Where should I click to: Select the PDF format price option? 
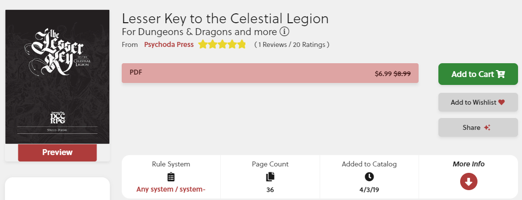pos(270,73)
